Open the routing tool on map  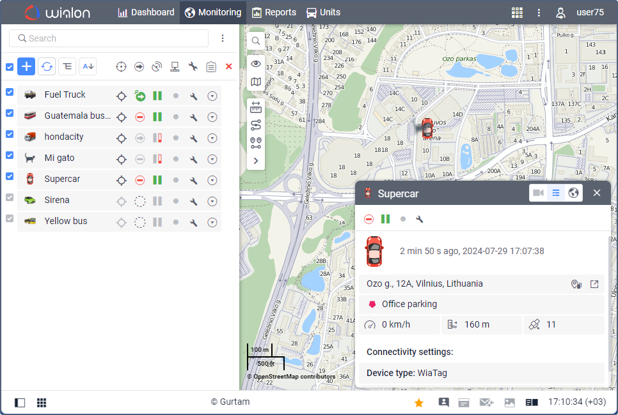256,124
